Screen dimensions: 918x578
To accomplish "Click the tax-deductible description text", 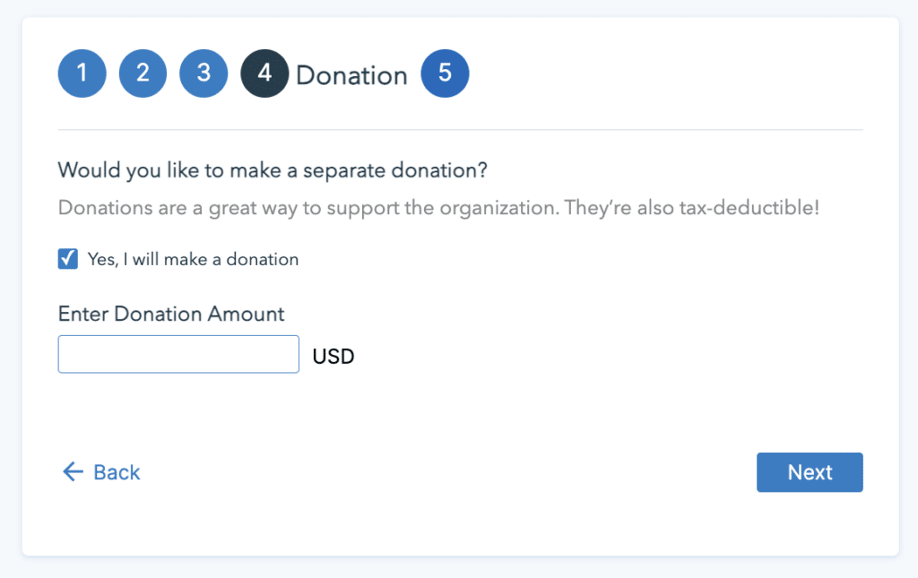I will pos(438,208).
